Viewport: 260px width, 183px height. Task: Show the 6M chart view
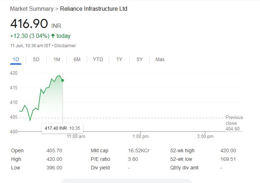77,59
